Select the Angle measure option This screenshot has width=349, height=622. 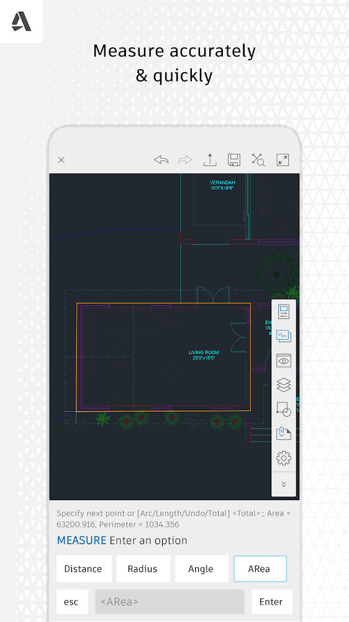(x=201, y=569)
